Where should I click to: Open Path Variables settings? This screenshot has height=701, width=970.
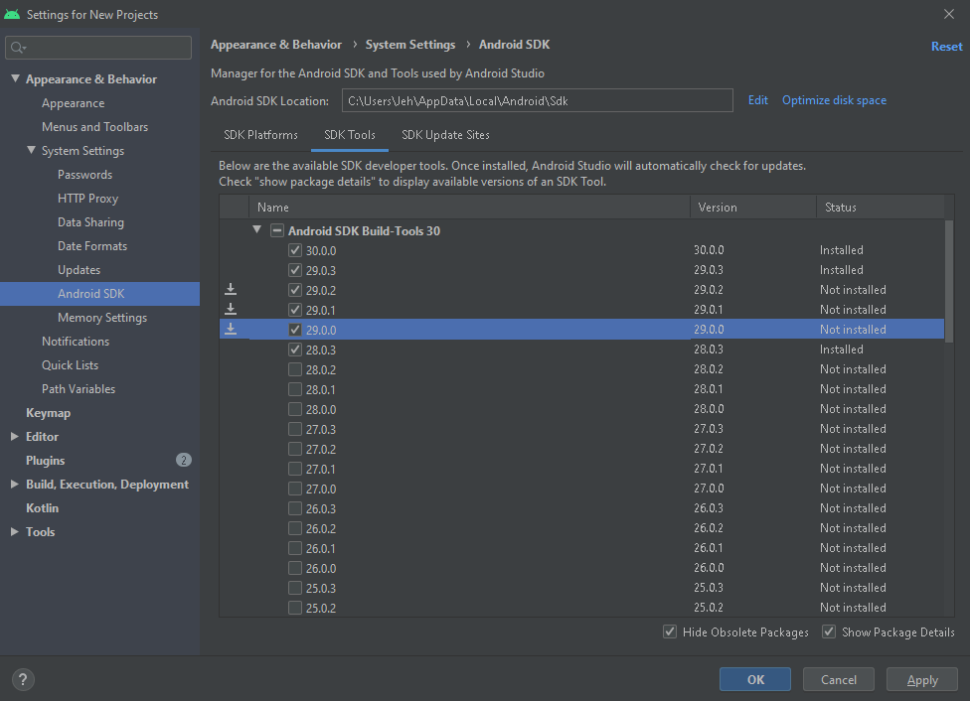(x=79, y=389)
